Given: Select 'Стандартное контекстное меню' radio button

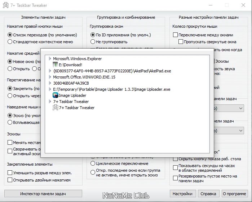Looking at the screenshot, I should coord(10,42).
